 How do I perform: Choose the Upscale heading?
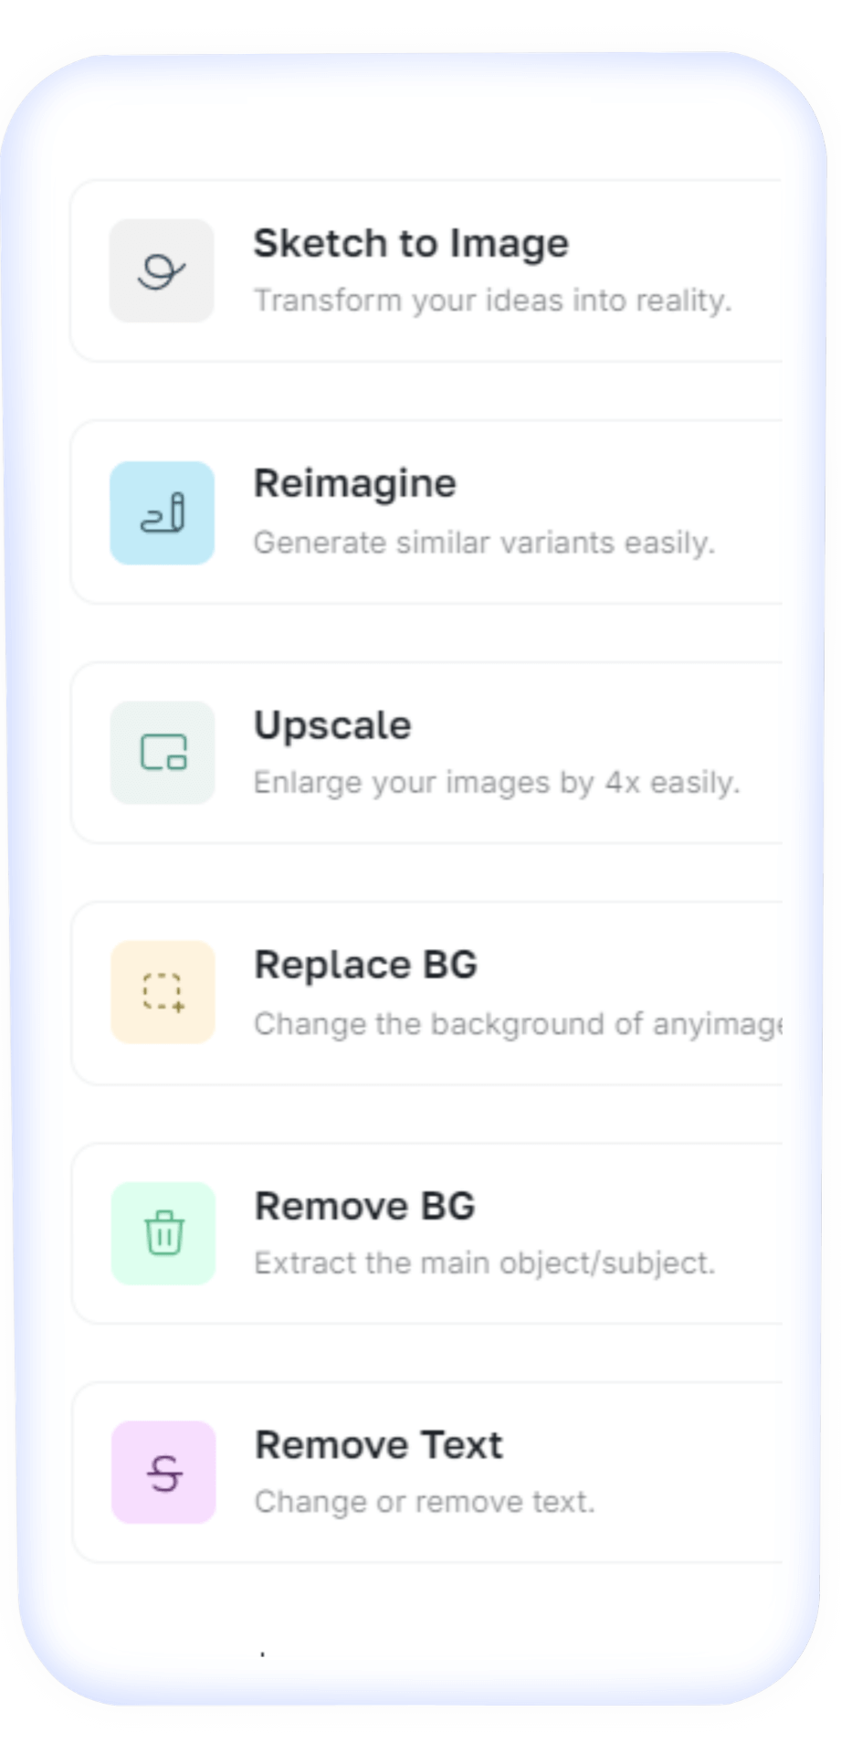332,725
